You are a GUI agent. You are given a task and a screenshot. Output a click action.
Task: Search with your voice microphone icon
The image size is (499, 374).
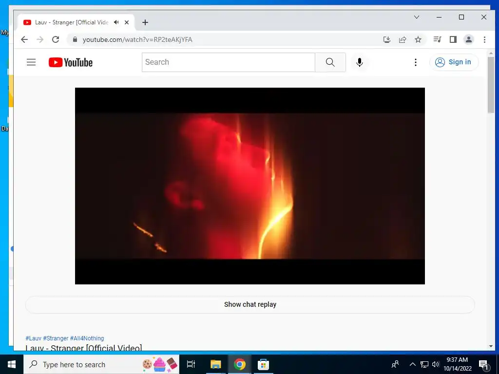point(360,62)
